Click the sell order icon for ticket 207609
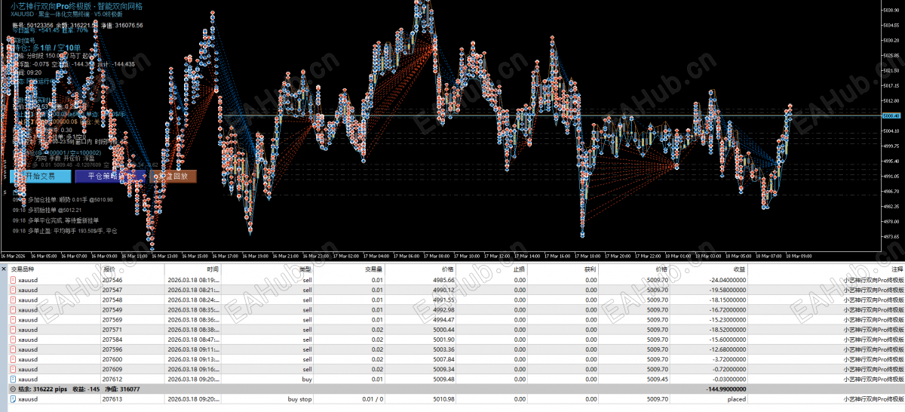Image resolution: width=905 pixels, height=412 pixels. point(13,369)
